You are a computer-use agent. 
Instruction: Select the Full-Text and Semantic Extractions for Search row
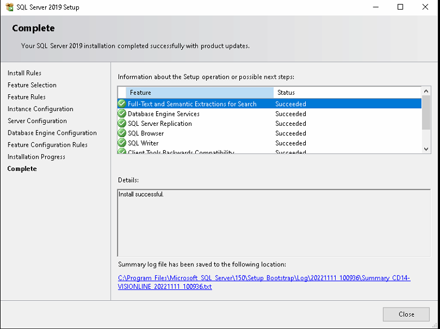270,104
